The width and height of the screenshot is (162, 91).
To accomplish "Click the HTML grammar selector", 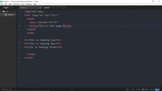I will (x=138, y=89).
